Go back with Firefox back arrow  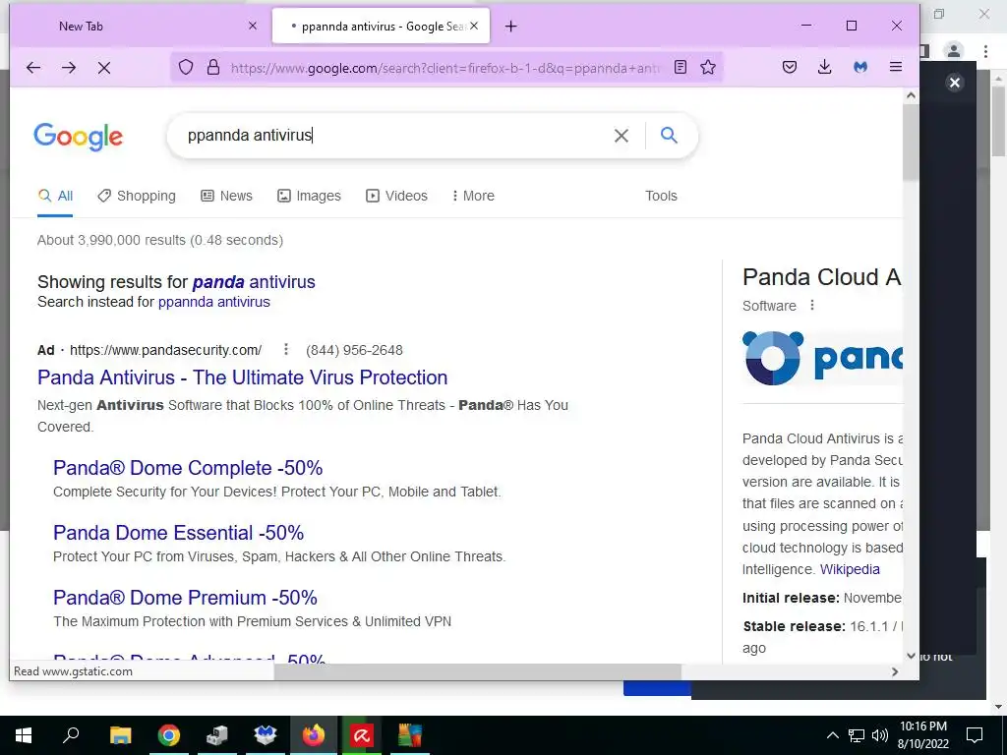tap(33, 68)
